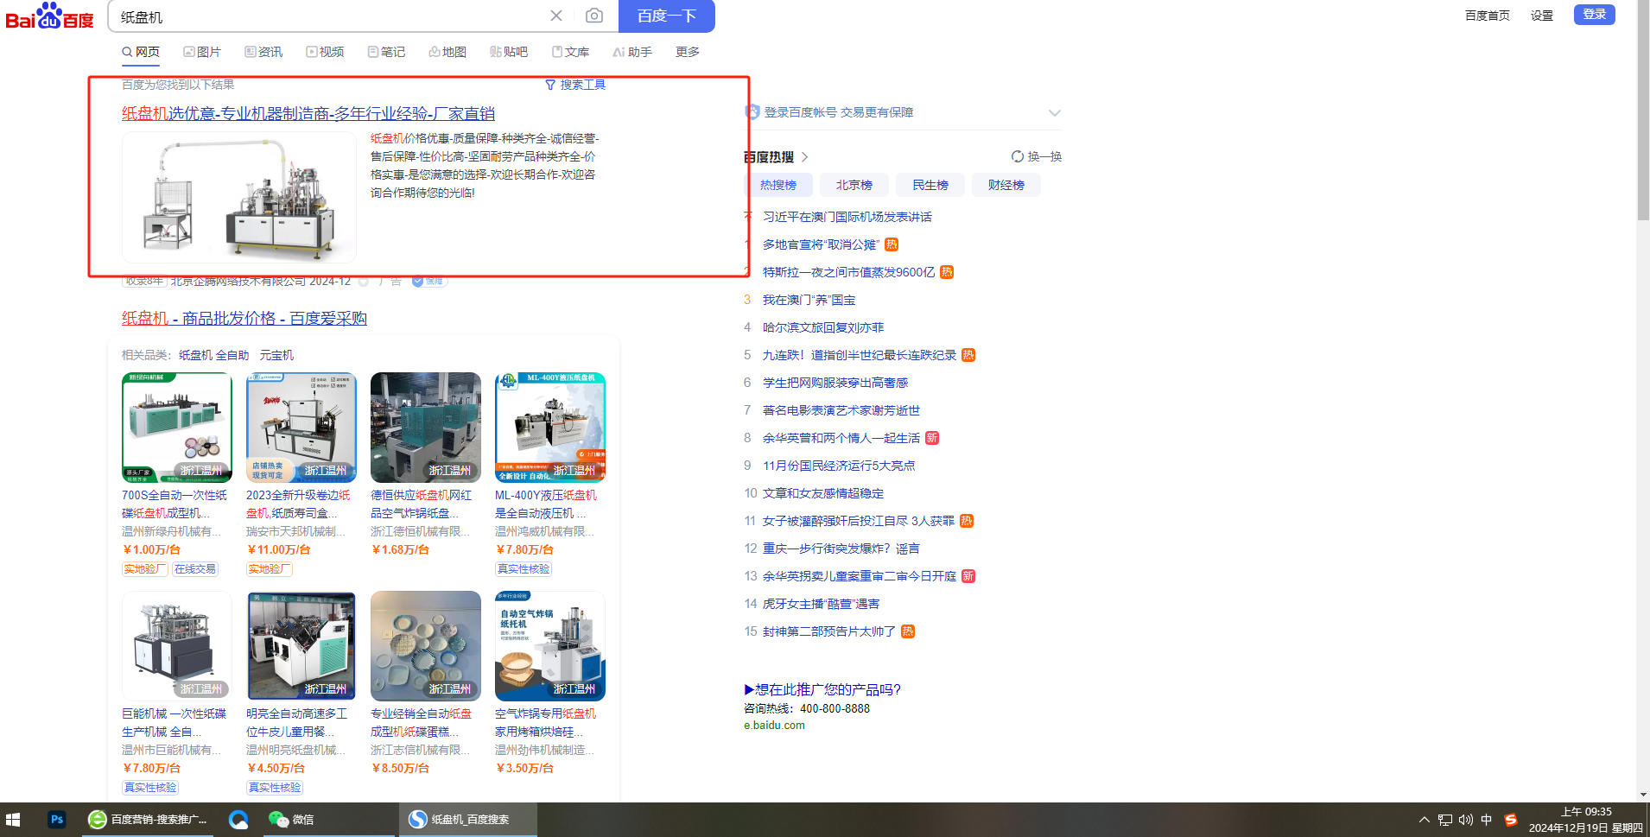Open the network tray icon
Image resolution: width=1650 pixels, height=837 pixels.
[x=1445, y=820]
